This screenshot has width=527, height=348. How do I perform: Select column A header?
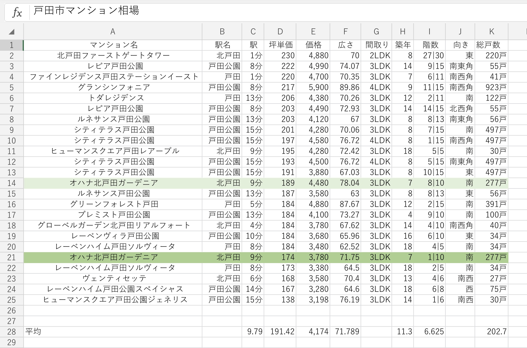113,32
